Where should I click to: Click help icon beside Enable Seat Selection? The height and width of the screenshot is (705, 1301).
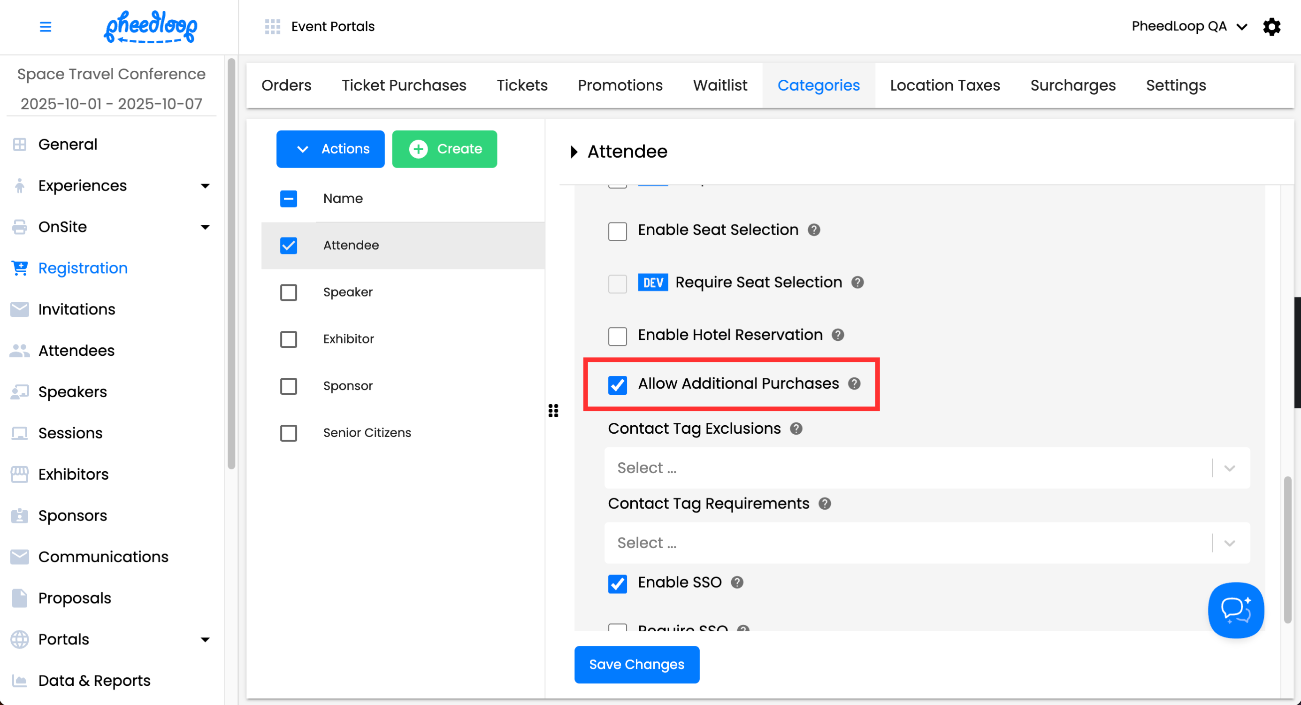tap(814, 230)
